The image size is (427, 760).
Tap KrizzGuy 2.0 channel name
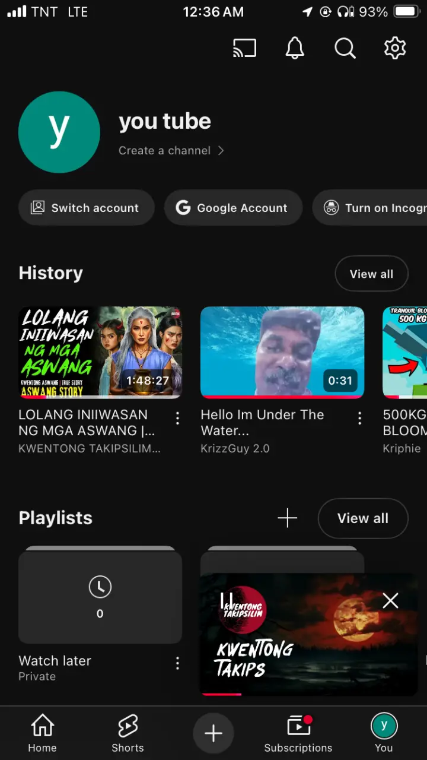[x=235, y=448]
